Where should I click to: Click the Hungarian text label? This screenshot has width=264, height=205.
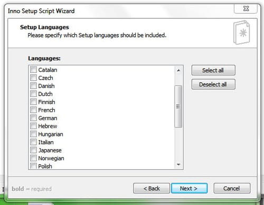tap(51, 134)
